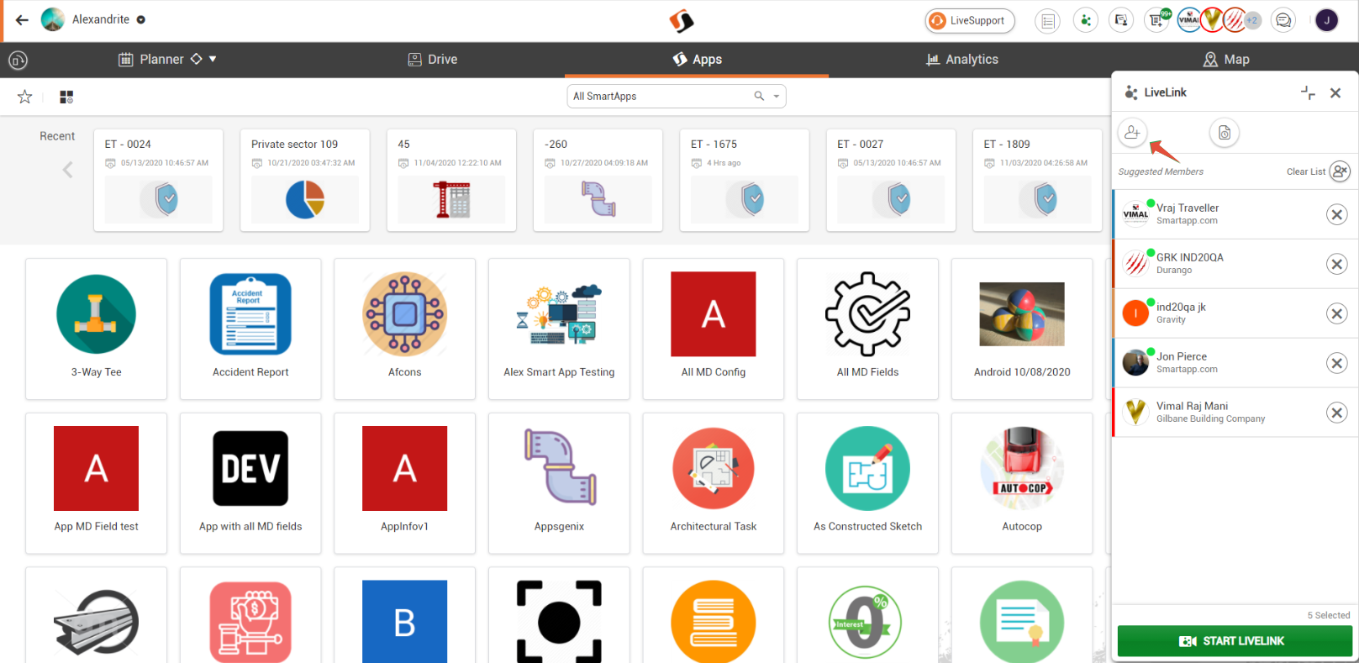Expand the Planner dropdown arrow
The height and width of the screenshot is (663, 1359).
213,59
